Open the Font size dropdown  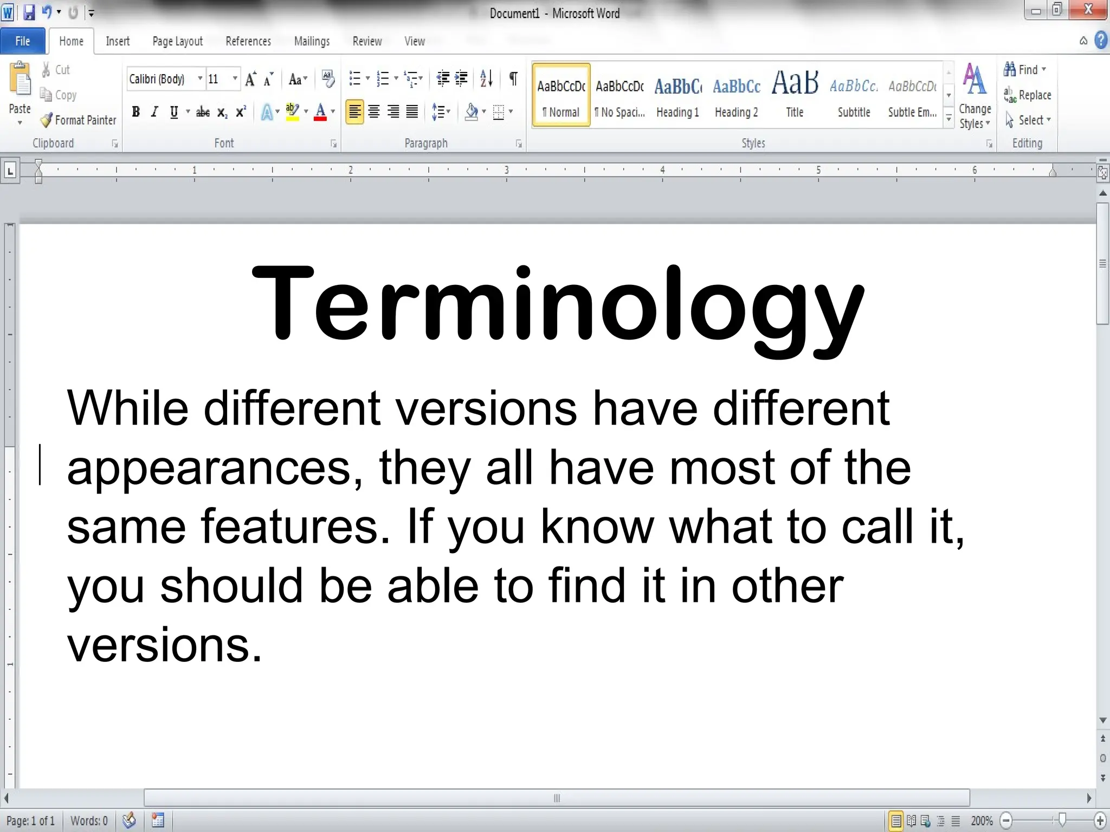(235, 79)
